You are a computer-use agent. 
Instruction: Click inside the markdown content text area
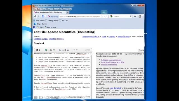pos(62,75)
